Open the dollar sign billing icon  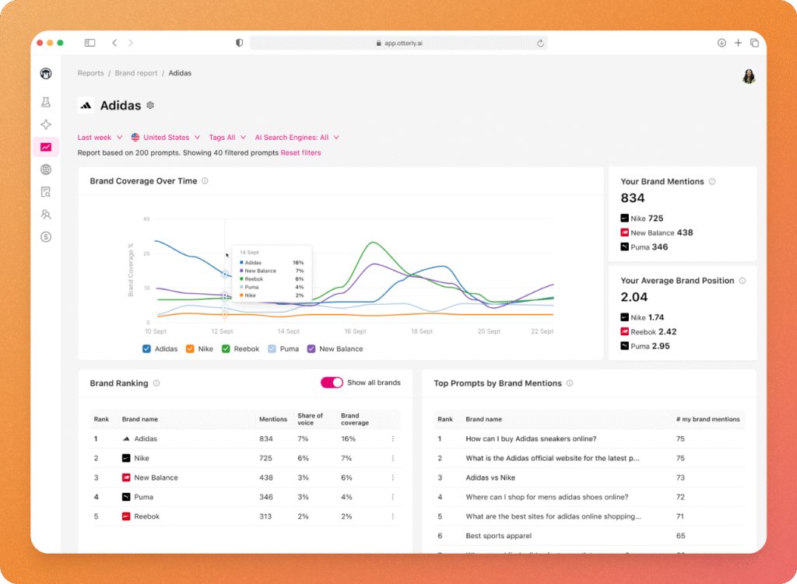coord(46,237)
